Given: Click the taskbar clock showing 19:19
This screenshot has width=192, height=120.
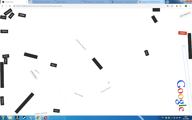Looking at the screenshot, I should (186, 118).
